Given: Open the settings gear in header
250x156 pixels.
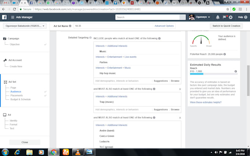Looking at the screenshot, I should point(231,17).
